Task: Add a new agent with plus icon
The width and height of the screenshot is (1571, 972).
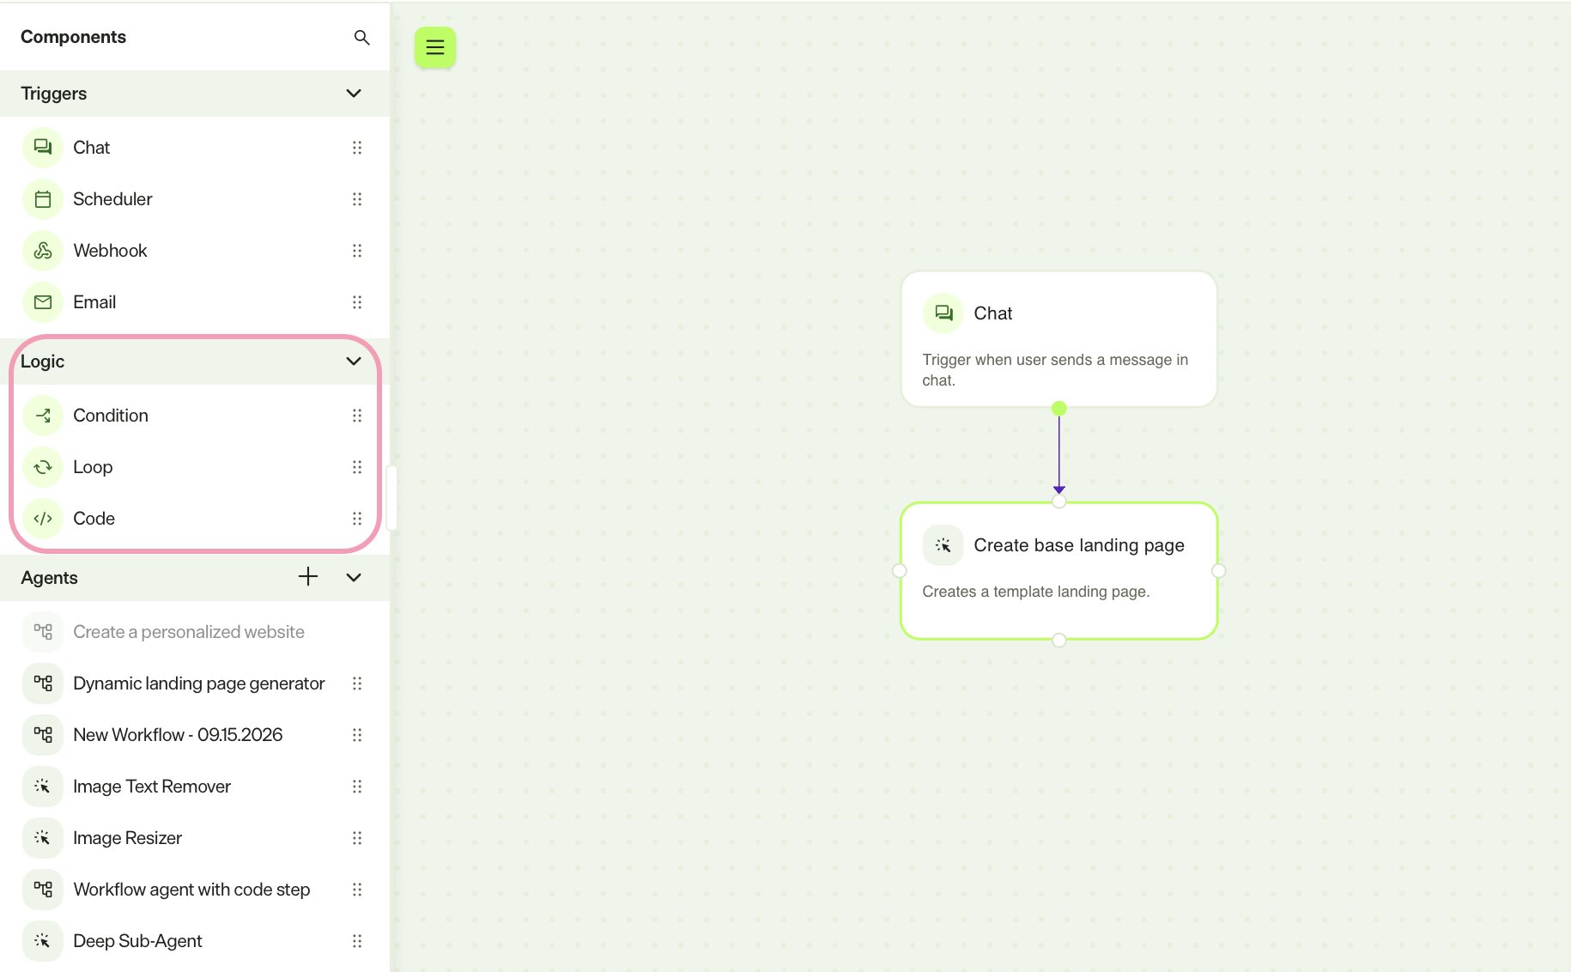Action: [x=308, y=577]
